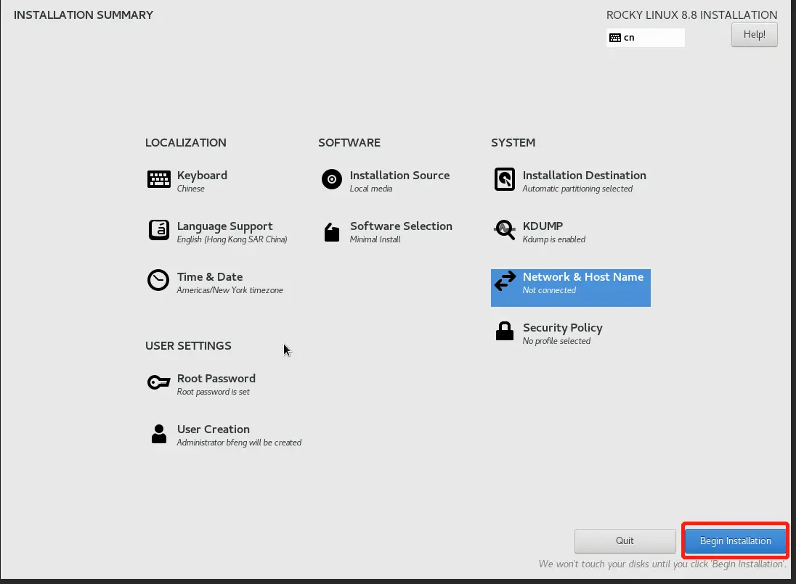796x584 pixels.
Task: Click the 'Minimal Install' status text
Action: point(375,239)
